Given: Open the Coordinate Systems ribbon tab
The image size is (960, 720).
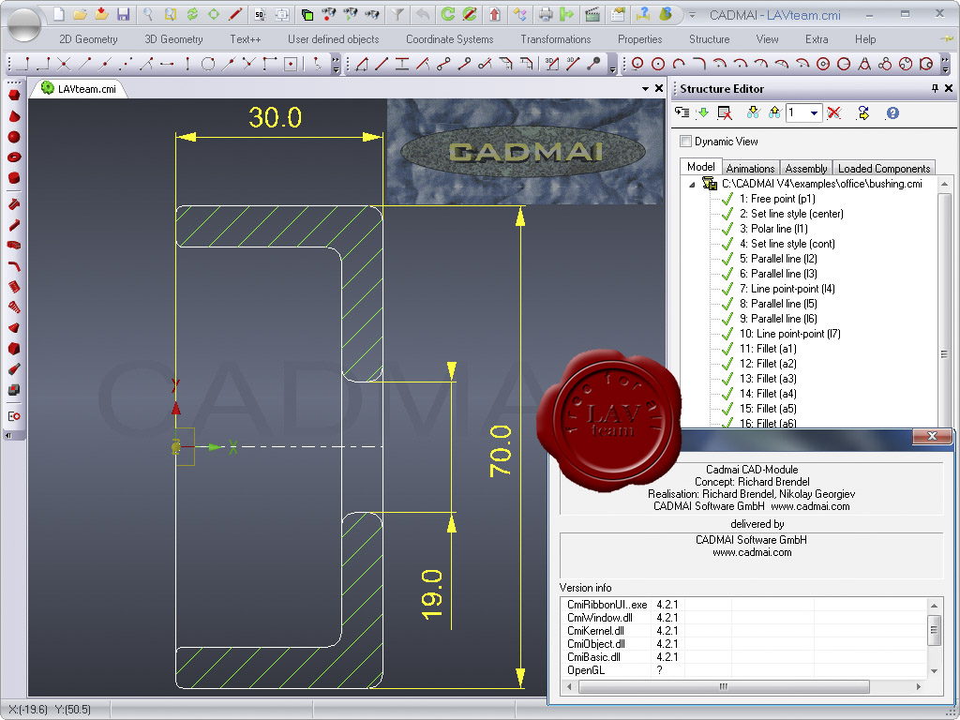Looking at the screenshot, I should click(449, 39).
